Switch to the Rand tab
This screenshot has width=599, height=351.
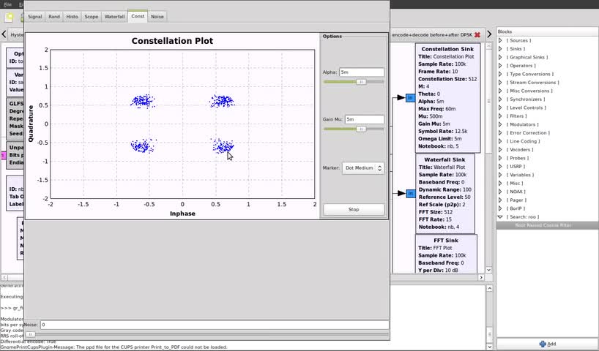(x=54, y=17)
